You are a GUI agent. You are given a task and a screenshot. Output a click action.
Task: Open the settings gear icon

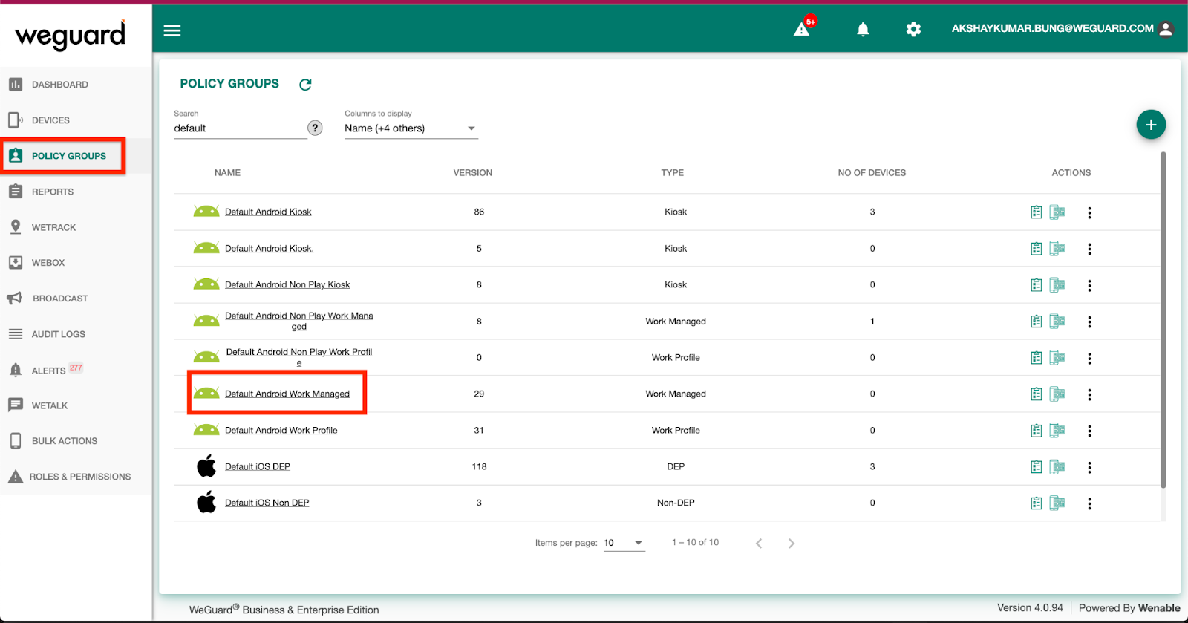tap(913, 29)
